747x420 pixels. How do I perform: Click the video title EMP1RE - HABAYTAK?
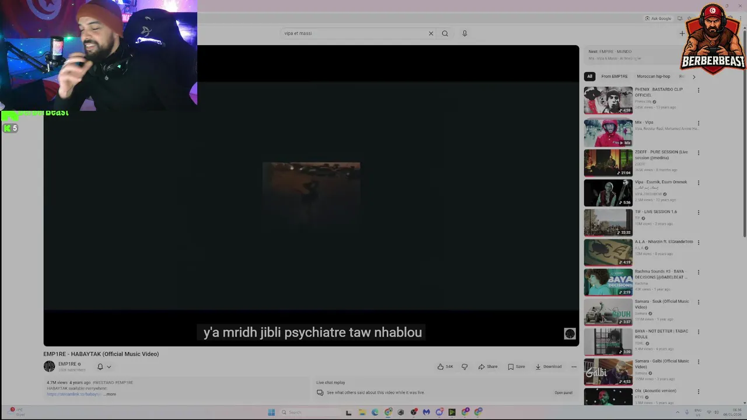tap(101, 354)
